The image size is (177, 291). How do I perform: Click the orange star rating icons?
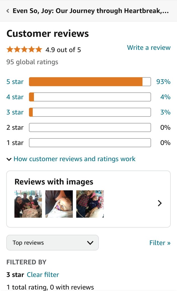click(x=24, y=50)
